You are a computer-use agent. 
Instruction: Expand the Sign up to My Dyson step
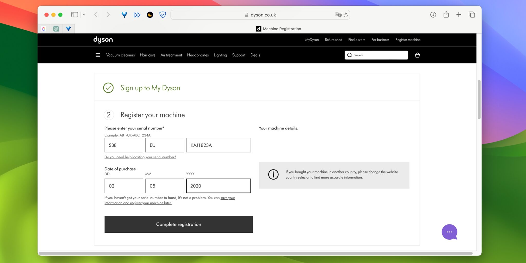257,88
